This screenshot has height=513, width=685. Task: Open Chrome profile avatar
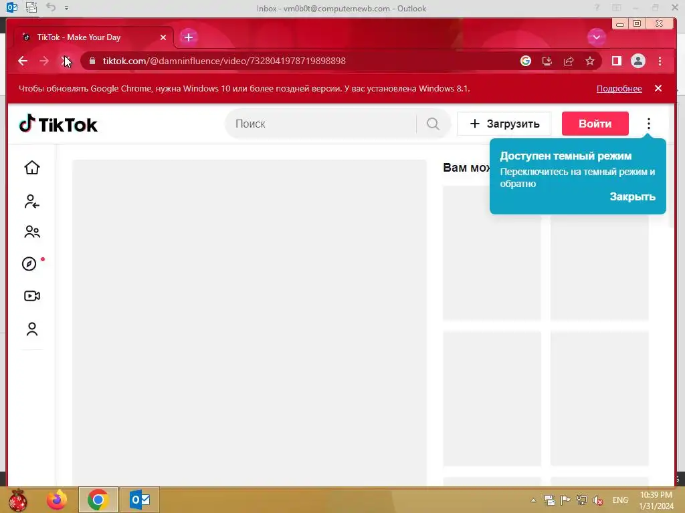[638, 61]
